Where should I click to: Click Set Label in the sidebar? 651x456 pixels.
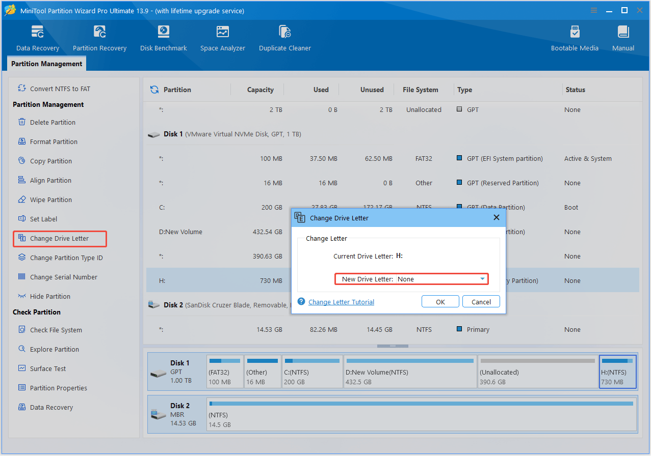(38, 219)
